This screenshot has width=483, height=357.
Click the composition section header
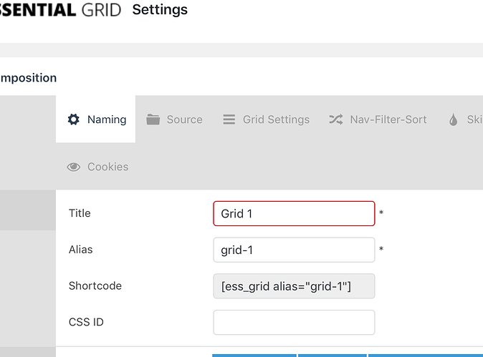click(29, 78)
